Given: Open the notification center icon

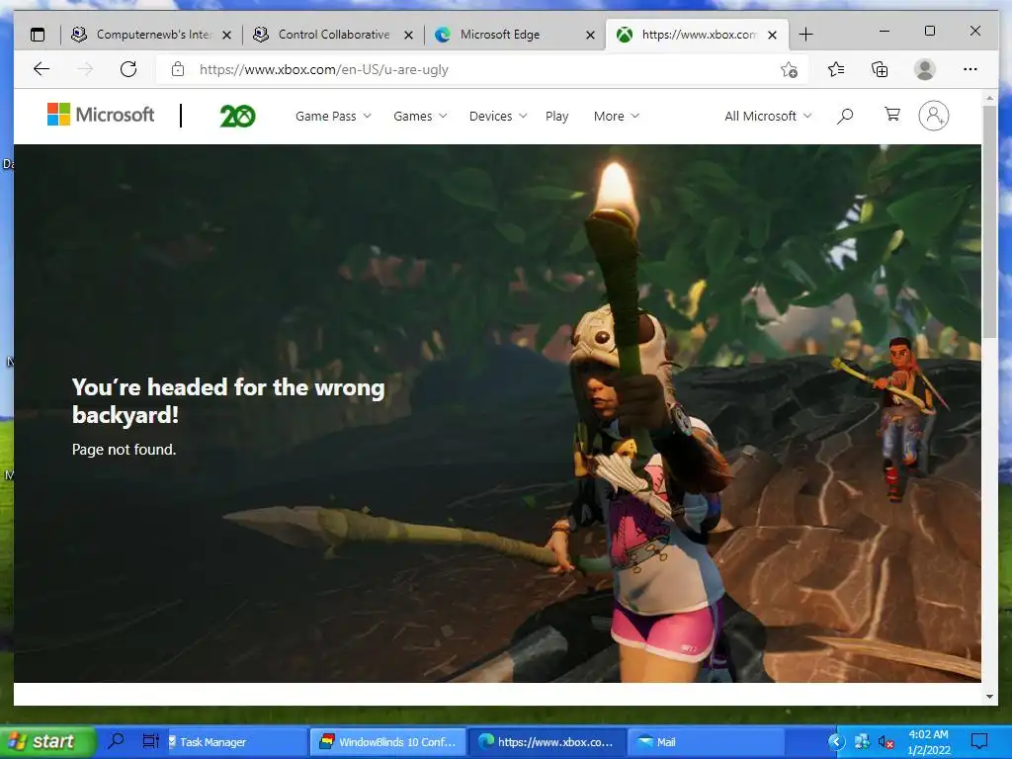Looking at the screenshot, I should pyautogui.click(x=979, y=741).
